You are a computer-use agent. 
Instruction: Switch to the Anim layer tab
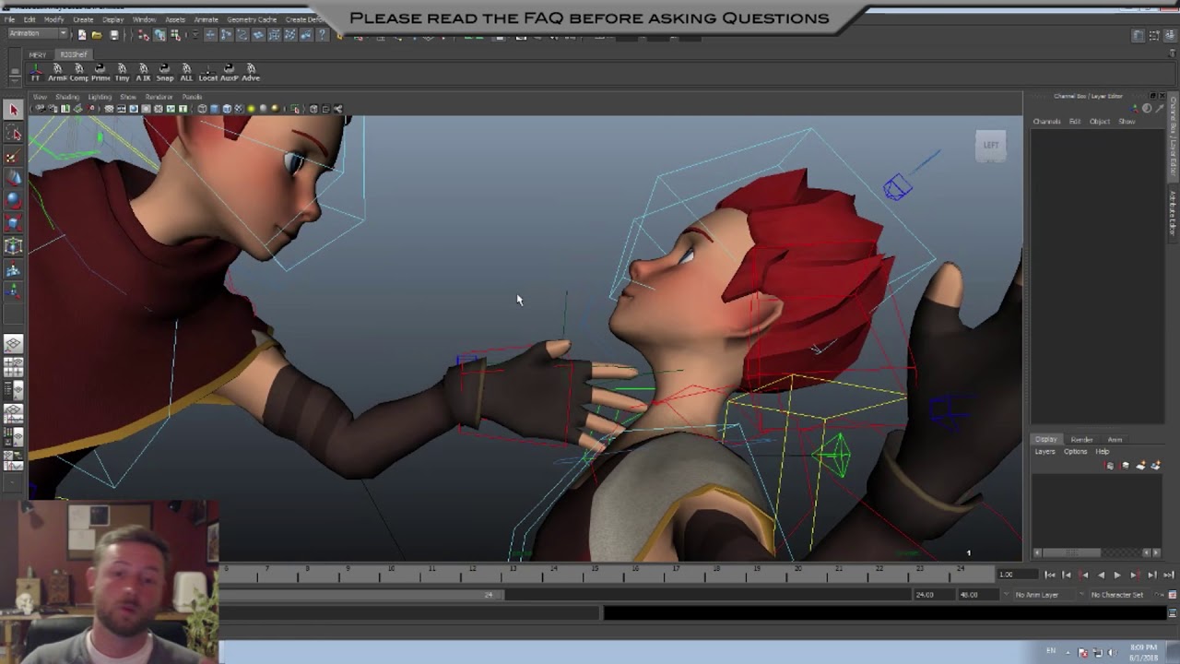pos(1115,440)
